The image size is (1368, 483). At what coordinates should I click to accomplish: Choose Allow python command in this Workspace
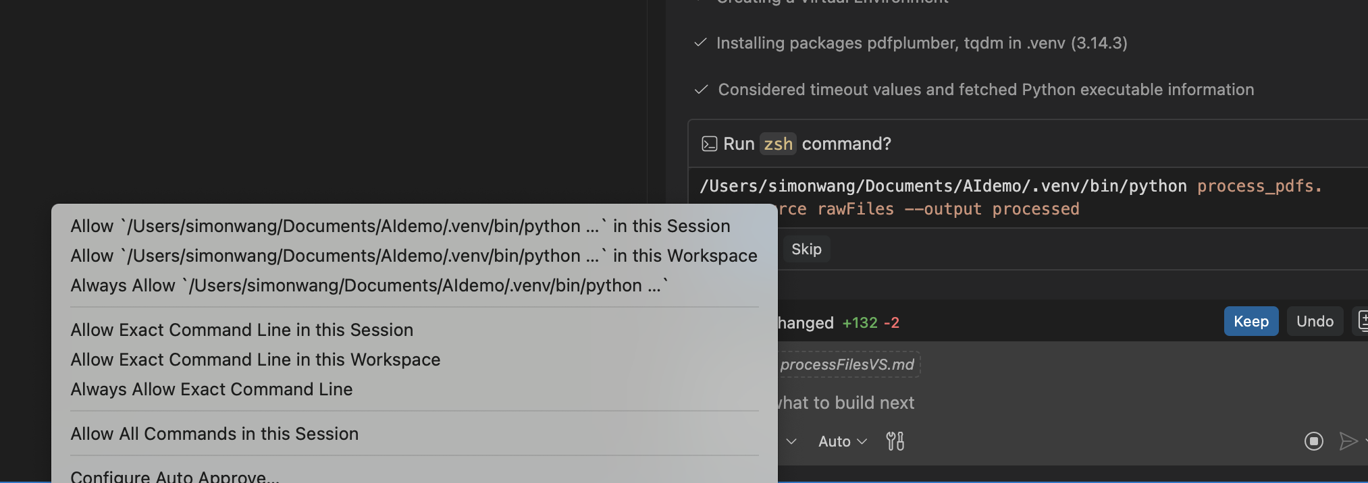click(x=413, y=256)
